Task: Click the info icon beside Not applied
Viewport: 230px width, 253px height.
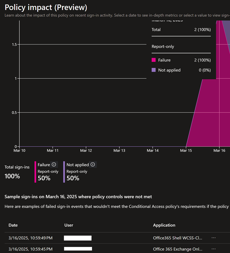Action: [93, 164]
